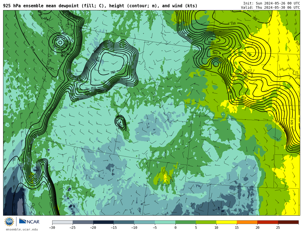Select the dark navy -20 to -15 colorbar segment
This screenshot has height=233, width=303.
tap(103, 222)
